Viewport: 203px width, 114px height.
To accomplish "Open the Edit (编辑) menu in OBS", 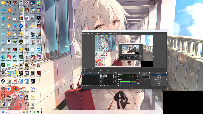I will tap(88, 33).
